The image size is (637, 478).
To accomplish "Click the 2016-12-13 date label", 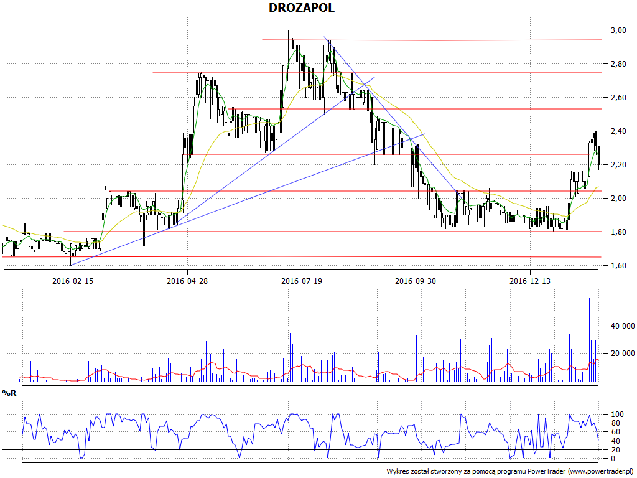I will point(530,281).
